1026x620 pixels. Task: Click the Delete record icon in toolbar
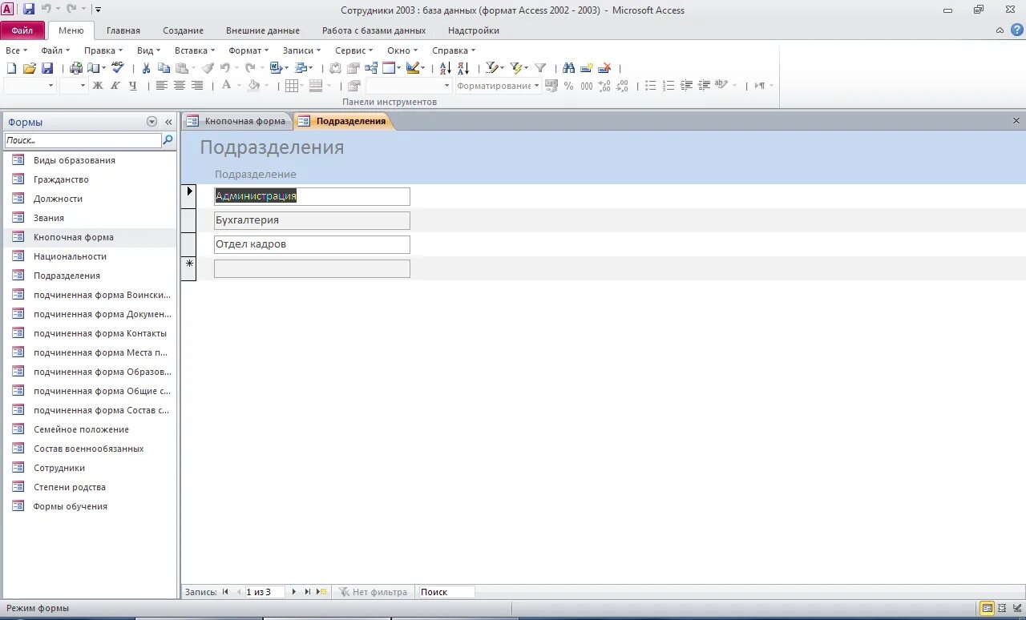[606, 68]
